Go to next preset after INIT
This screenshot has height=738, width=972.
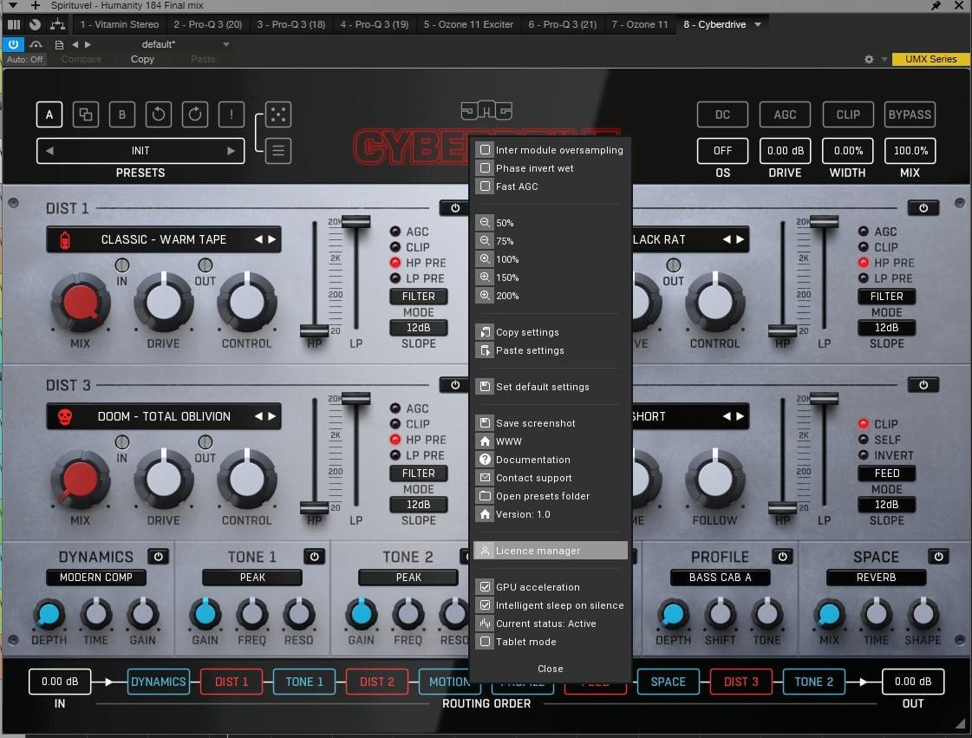231,151
